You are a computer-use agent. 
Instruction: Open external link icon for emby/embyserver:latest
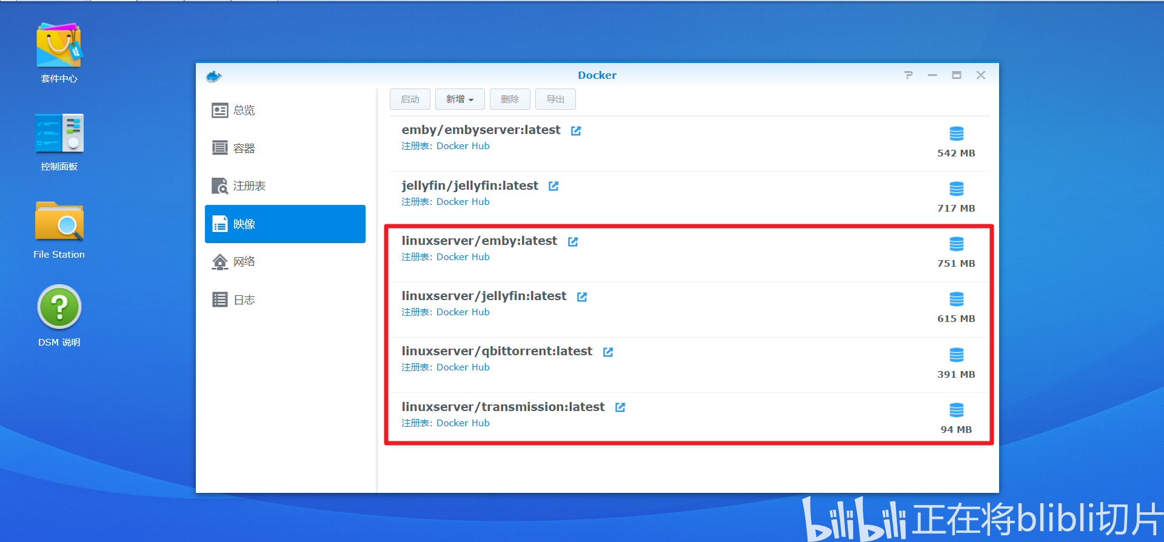tap(576, 130)
